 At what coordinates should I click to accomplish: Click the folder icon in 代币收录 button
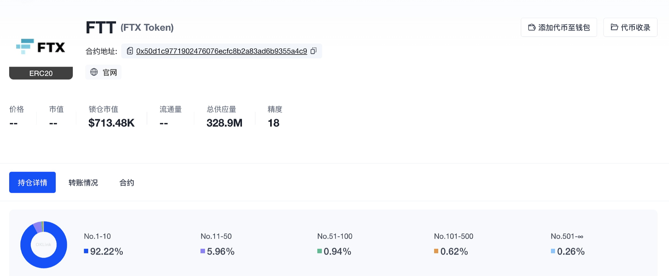(x=615, y=27)
